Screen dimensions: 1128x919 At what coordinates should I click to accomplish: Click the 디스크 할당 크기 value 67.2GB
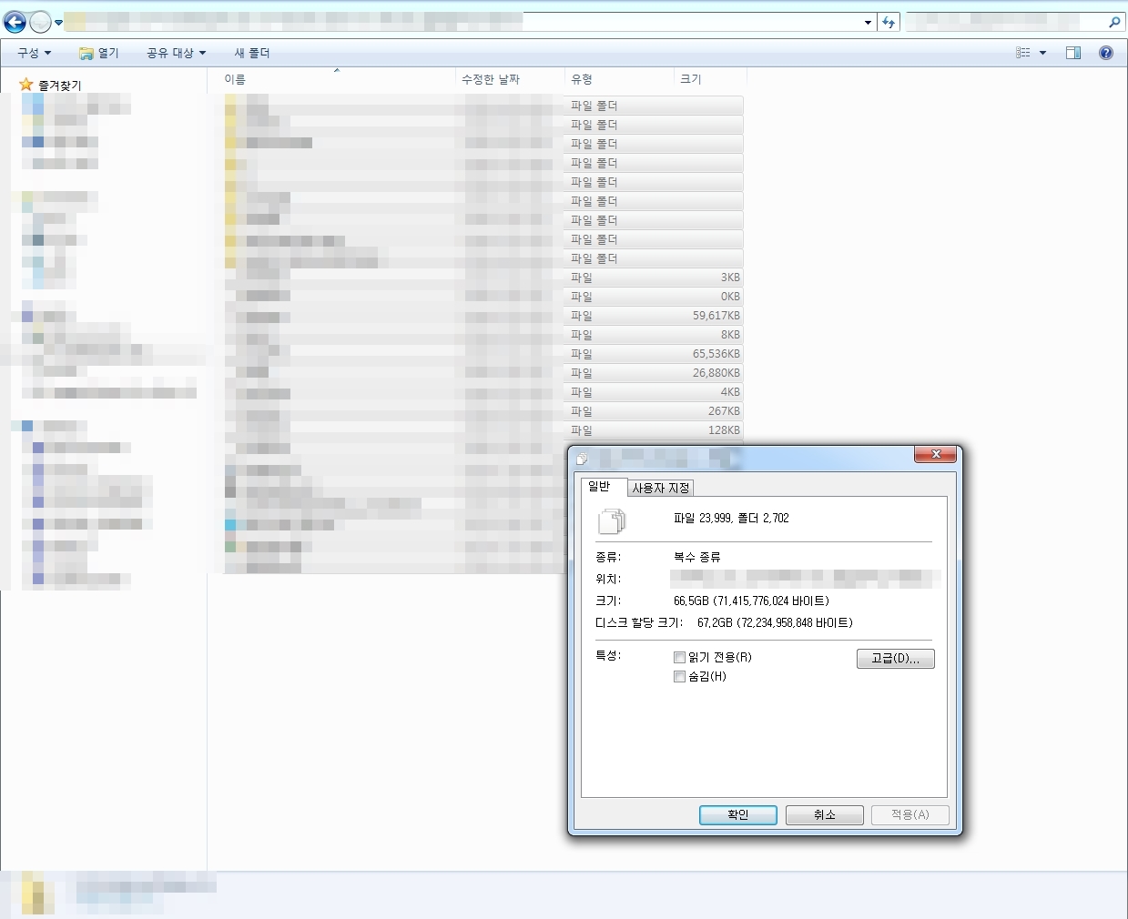click(775, 622)
